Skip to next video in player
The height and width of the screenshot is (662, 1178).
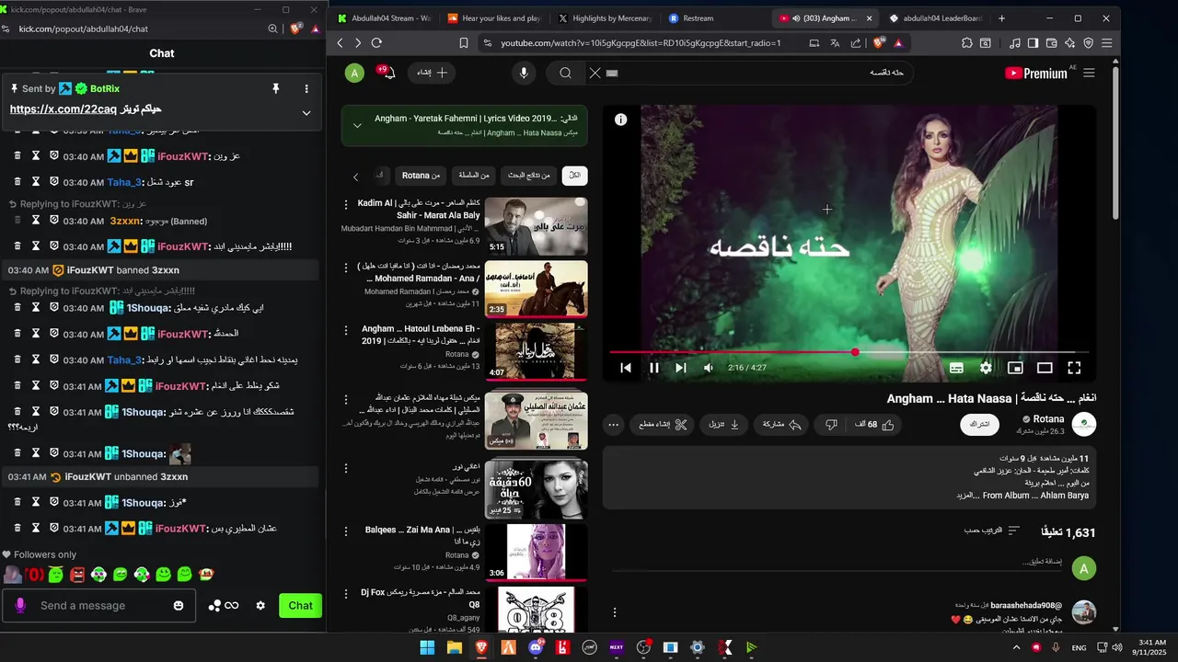(681, 368)
